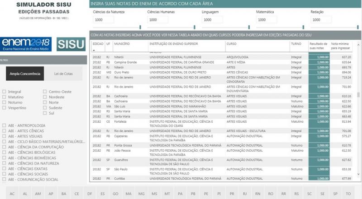Image resolution: width=362 pixels, height=199 pixels.
Task: Select the Ampla Concorrência tab
Action: pyautogui.click(x=25, y=74)
